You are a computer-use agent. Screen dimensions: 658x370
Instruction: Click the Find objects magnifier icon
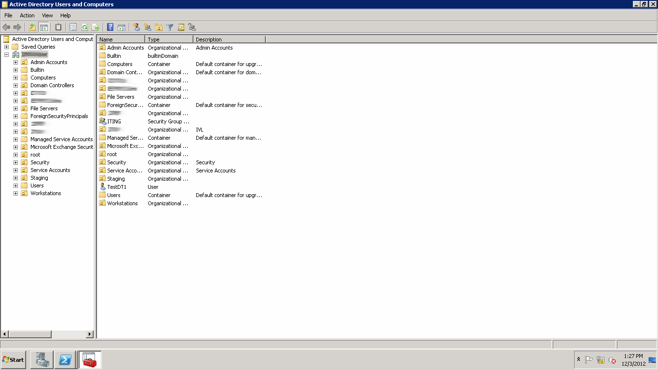coord(181,27)
